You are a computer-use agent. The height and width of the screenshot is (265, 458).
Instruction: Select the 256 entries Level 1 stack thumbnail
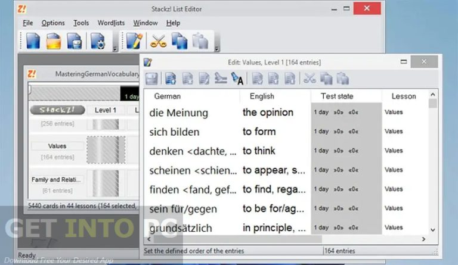click(x=106, y=124)
